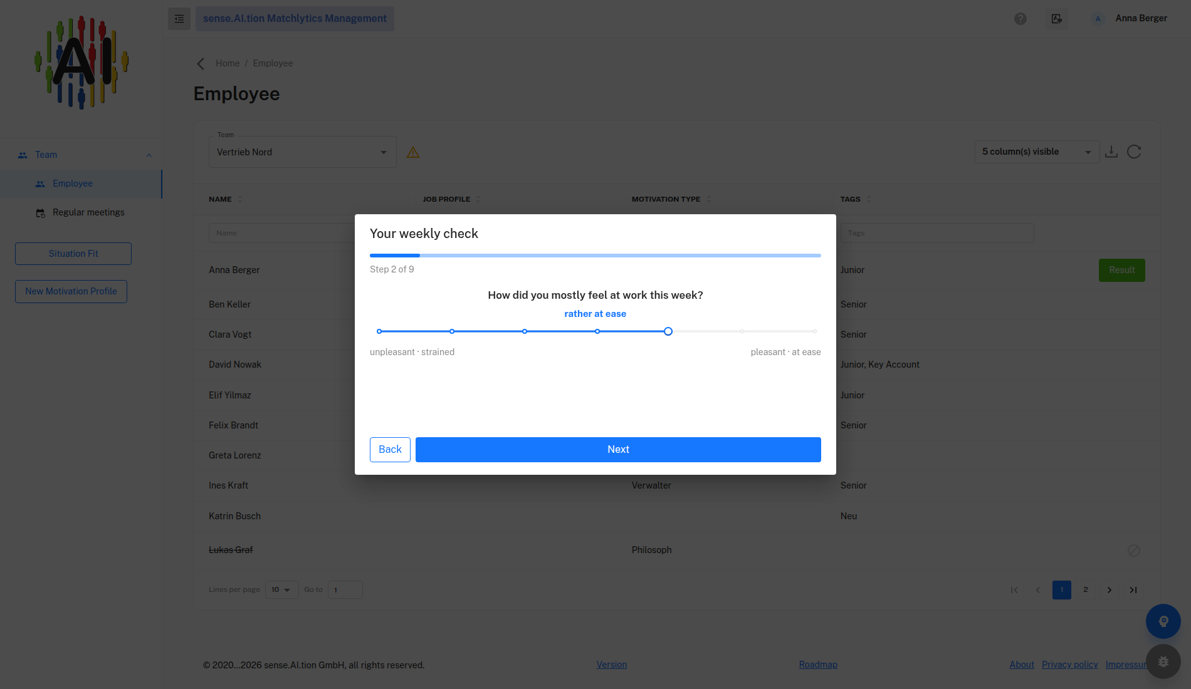Set the feeling slider to the leftmost point

[379, 331]
